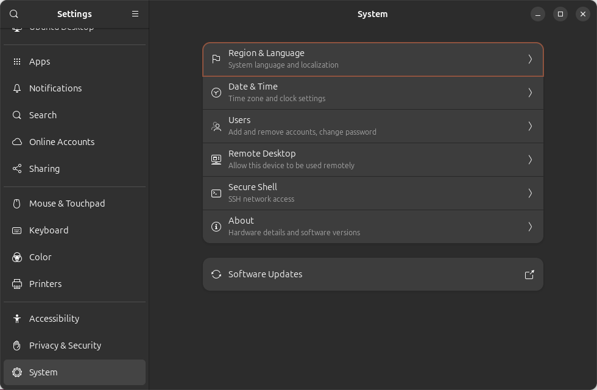This screenshot has height=390, width=597.
Task: Expand Date & Time chevron arrow
Action: click(x=530, y=93)
